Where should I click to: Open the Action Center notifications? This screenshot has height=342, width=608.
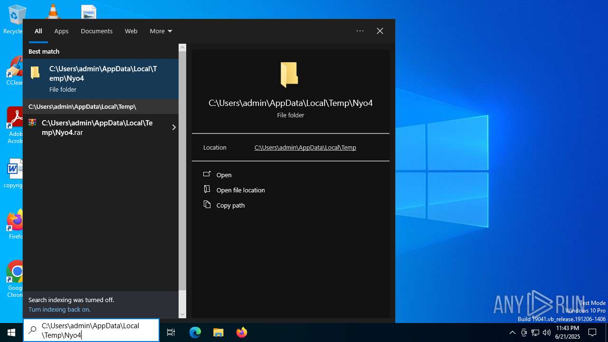pyautogui.click(x=592, y=332)
